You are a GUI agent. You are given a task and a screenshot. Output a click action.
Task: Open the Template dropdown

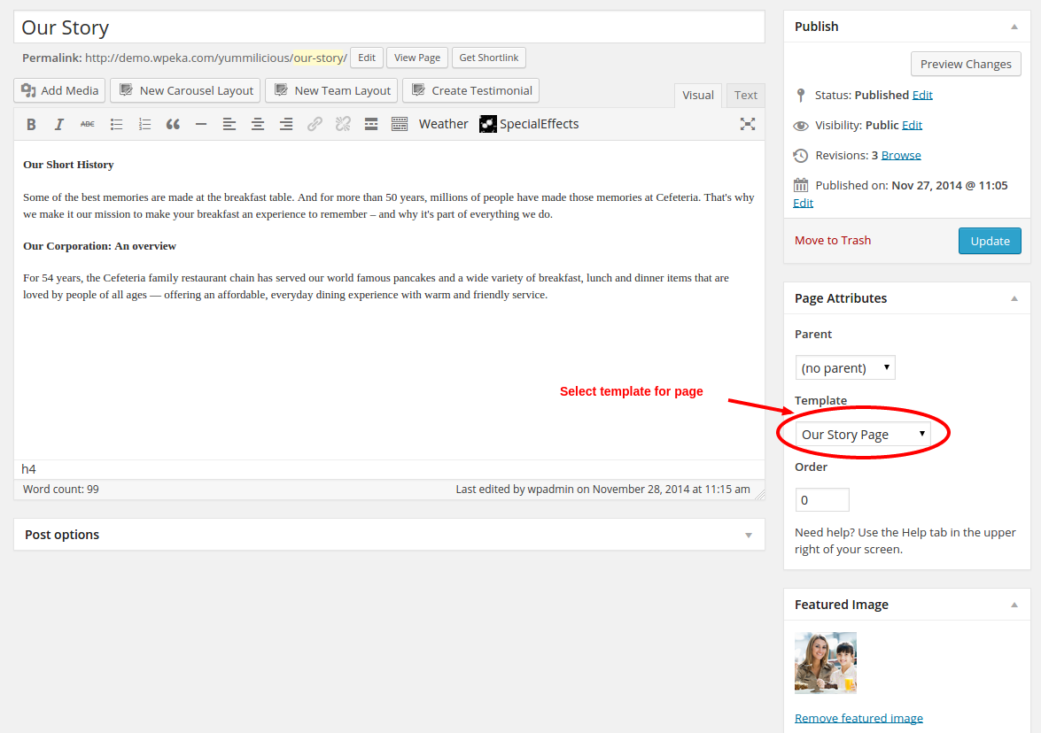(862, 434)
